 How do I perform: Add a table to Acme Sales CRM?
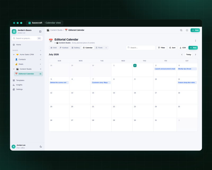coord(41,54)
